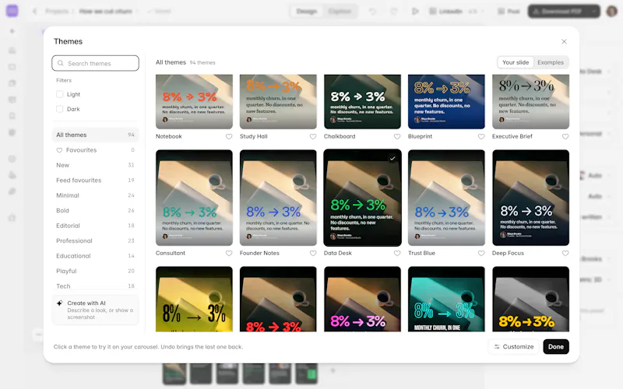Filter by the Bold category
This screenshot has width=623, height=389.
click(95, 210)
